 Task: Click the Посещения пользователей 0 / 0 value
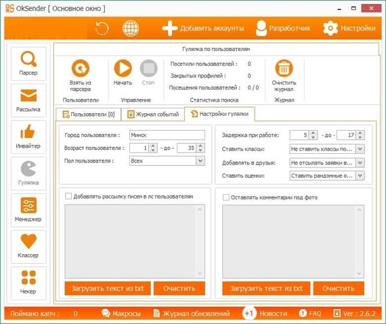coord(253,87)
